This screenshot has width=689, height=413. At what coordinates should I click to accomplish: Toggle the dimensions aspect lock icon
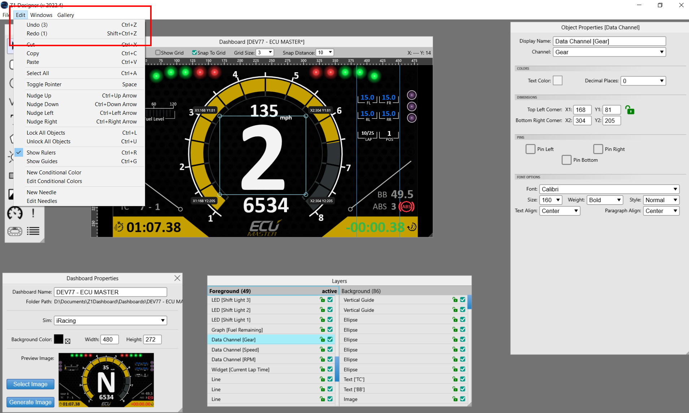[x=629, y=110]
